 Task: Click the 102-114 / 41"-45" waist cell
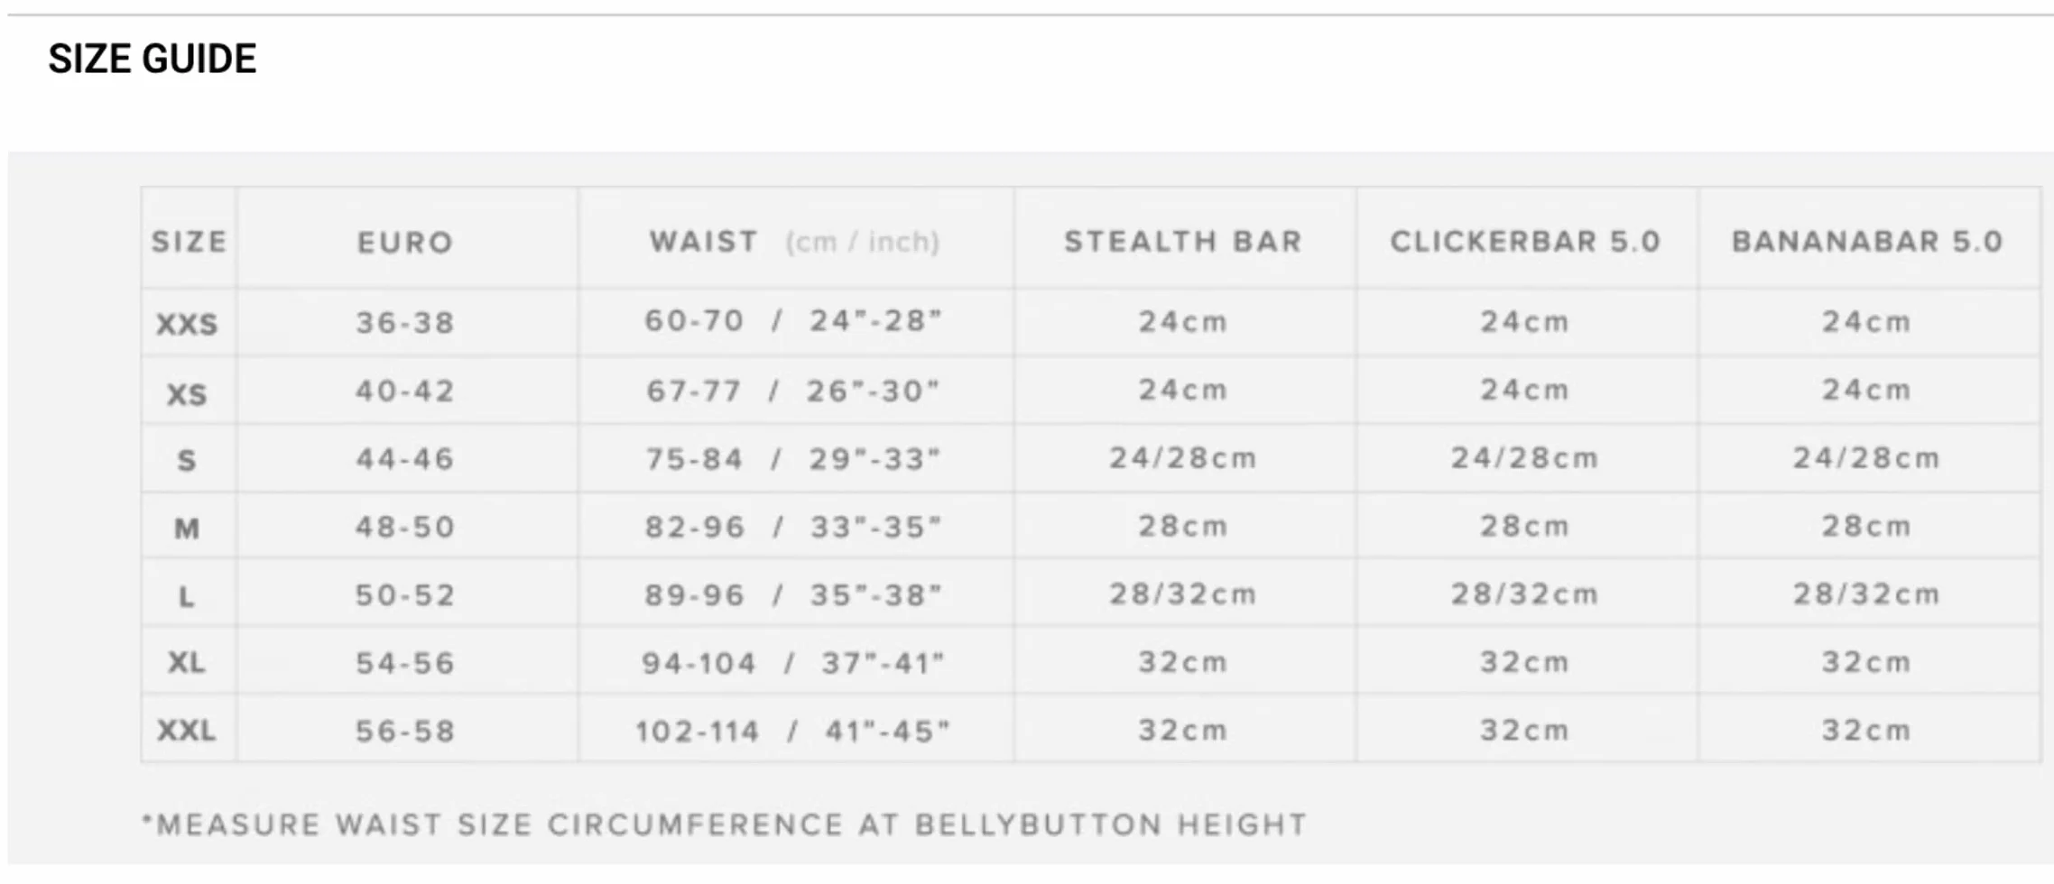pos(793,732)
